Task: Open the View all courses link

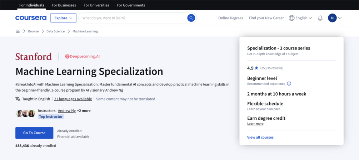Action: point(260,137)
